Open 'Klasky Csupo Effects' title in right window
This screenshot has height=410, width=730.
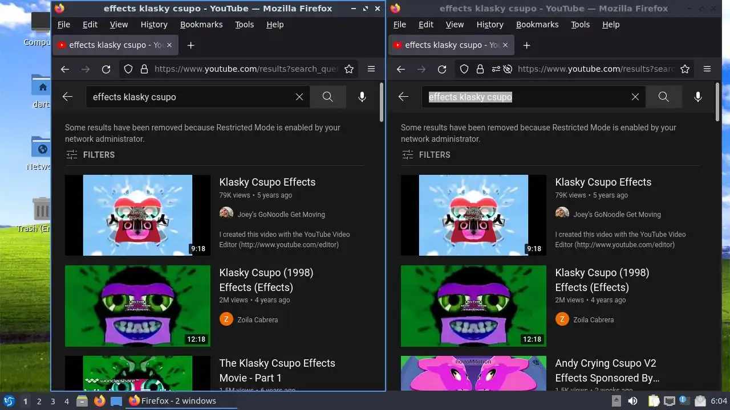pos(603,182)
